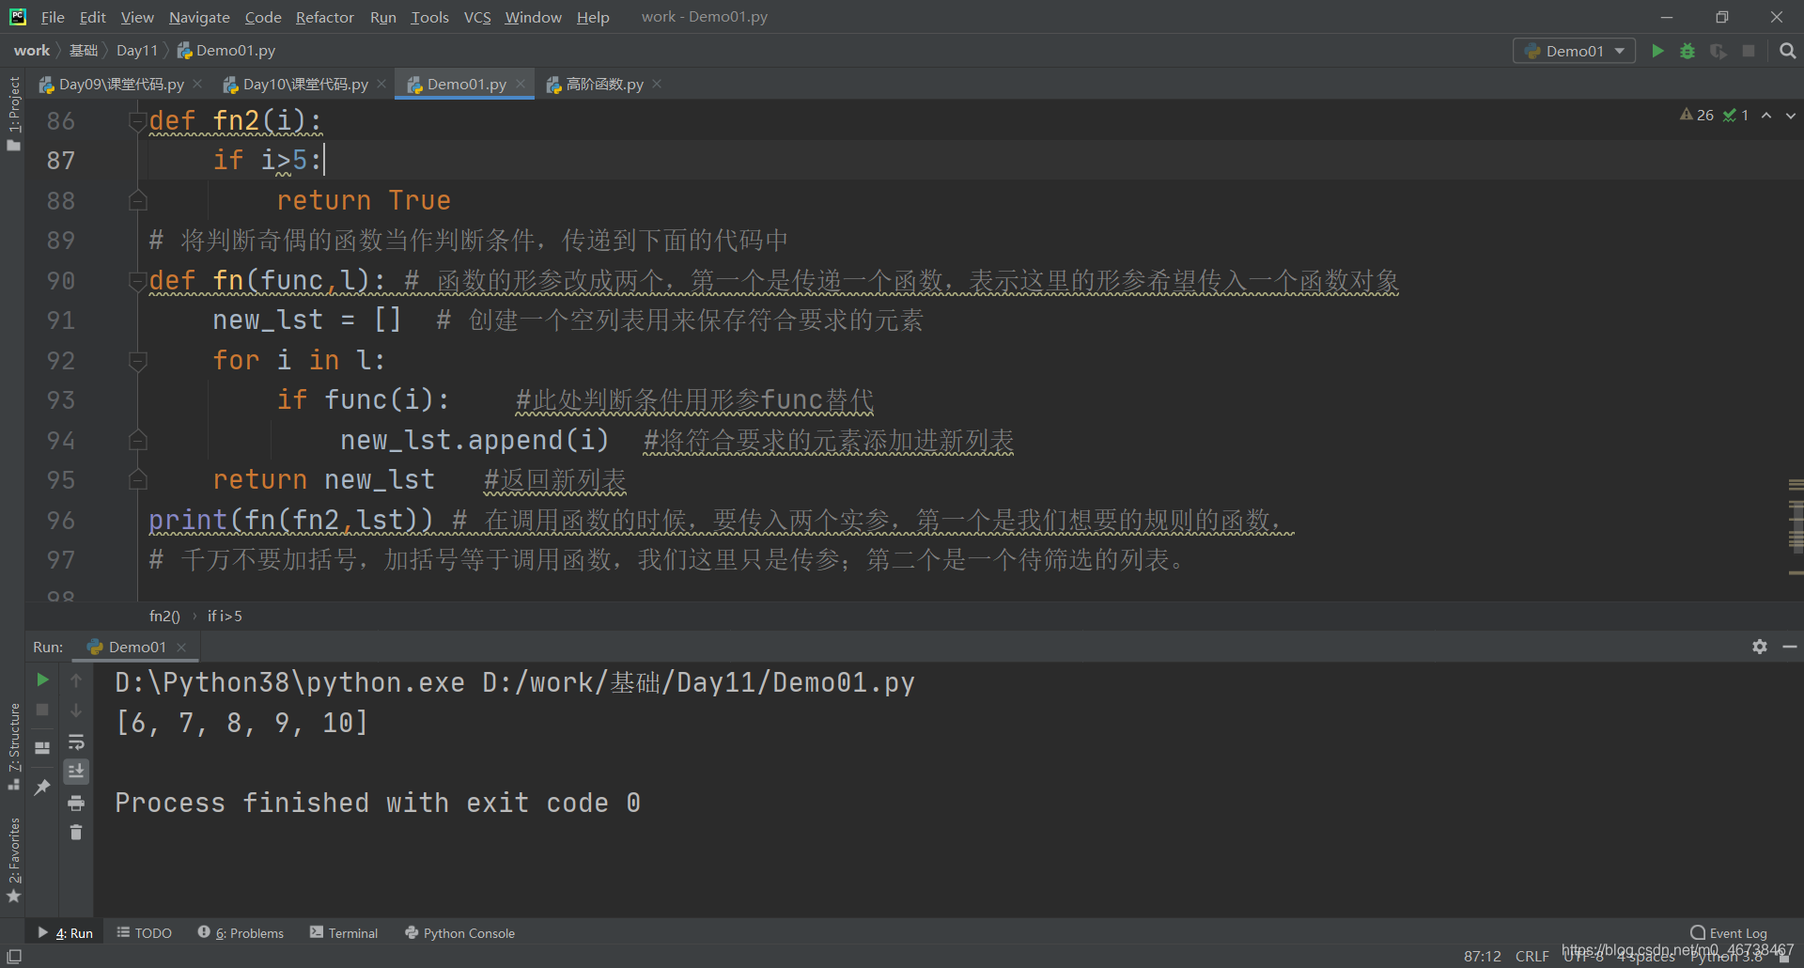The width and height of the screenshot is (1804, 968).
Task: Open the Structure tool window sidebar
Action: pyautogui.click(x=13, y=746)
